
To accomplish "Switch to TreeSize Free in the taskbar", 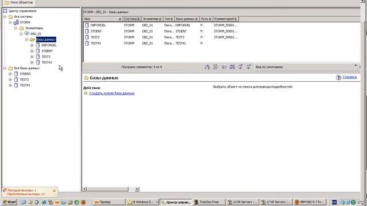I will pyautogui.click(x=209, y=202).
